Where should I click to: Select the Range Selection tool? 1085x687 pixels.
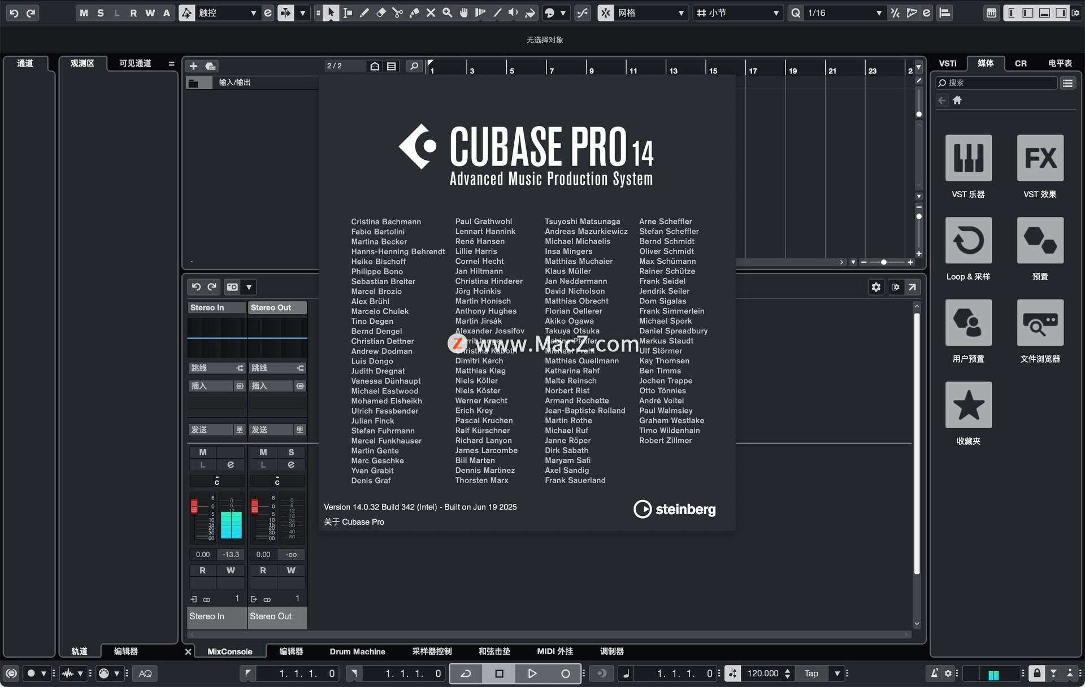(x=348, y=12)
